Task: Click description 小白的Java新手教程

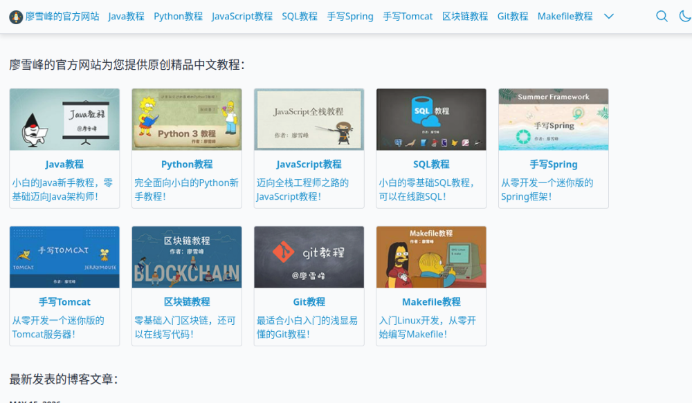Action: (62, 189)
